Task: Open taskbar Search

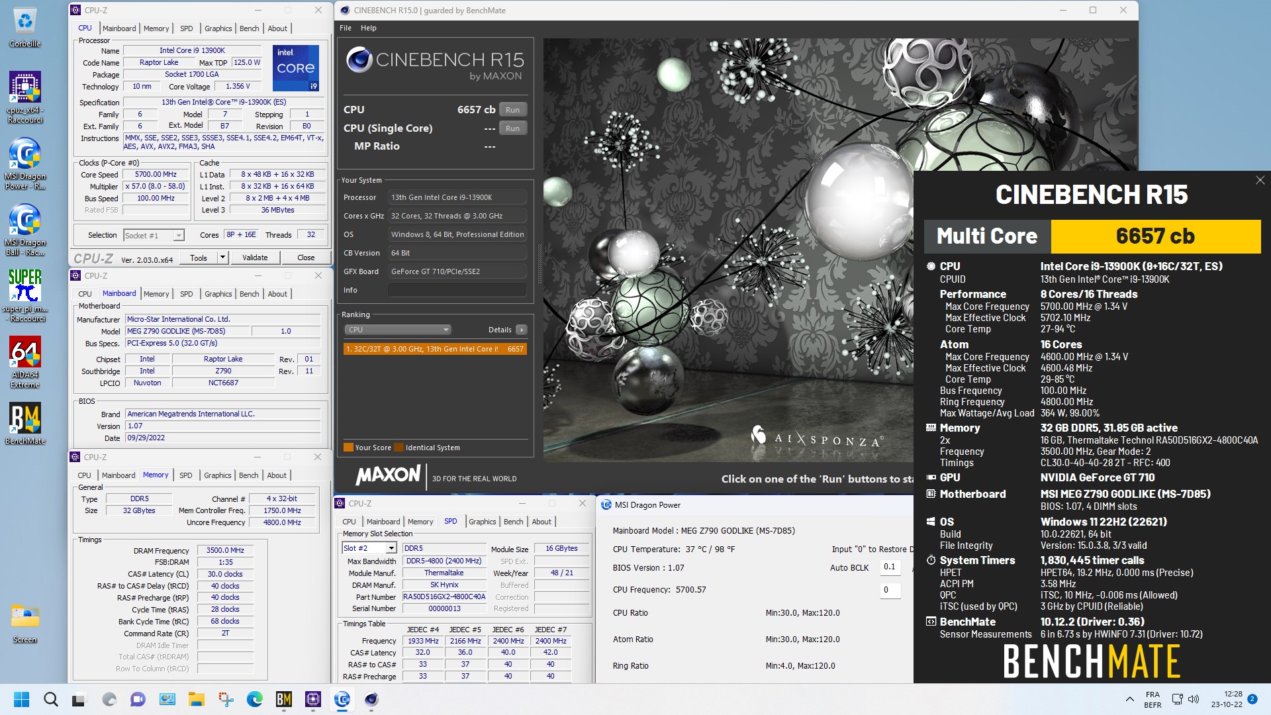Action: pos(50,699)
